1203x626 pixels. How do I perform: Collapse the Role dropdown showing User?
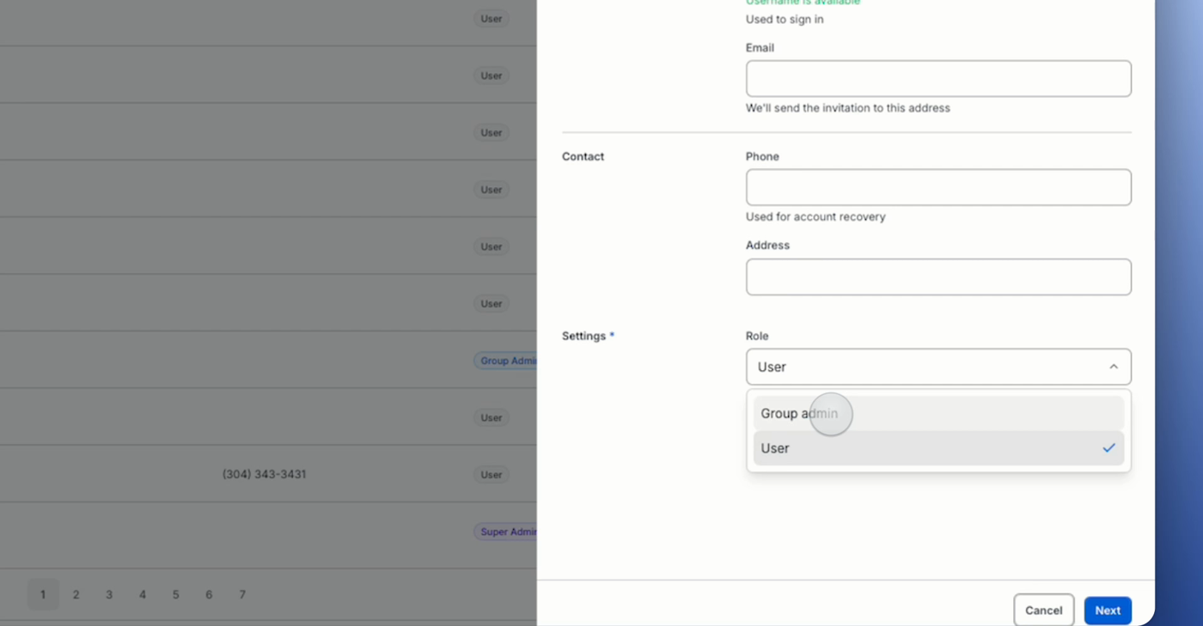[938, 367]
